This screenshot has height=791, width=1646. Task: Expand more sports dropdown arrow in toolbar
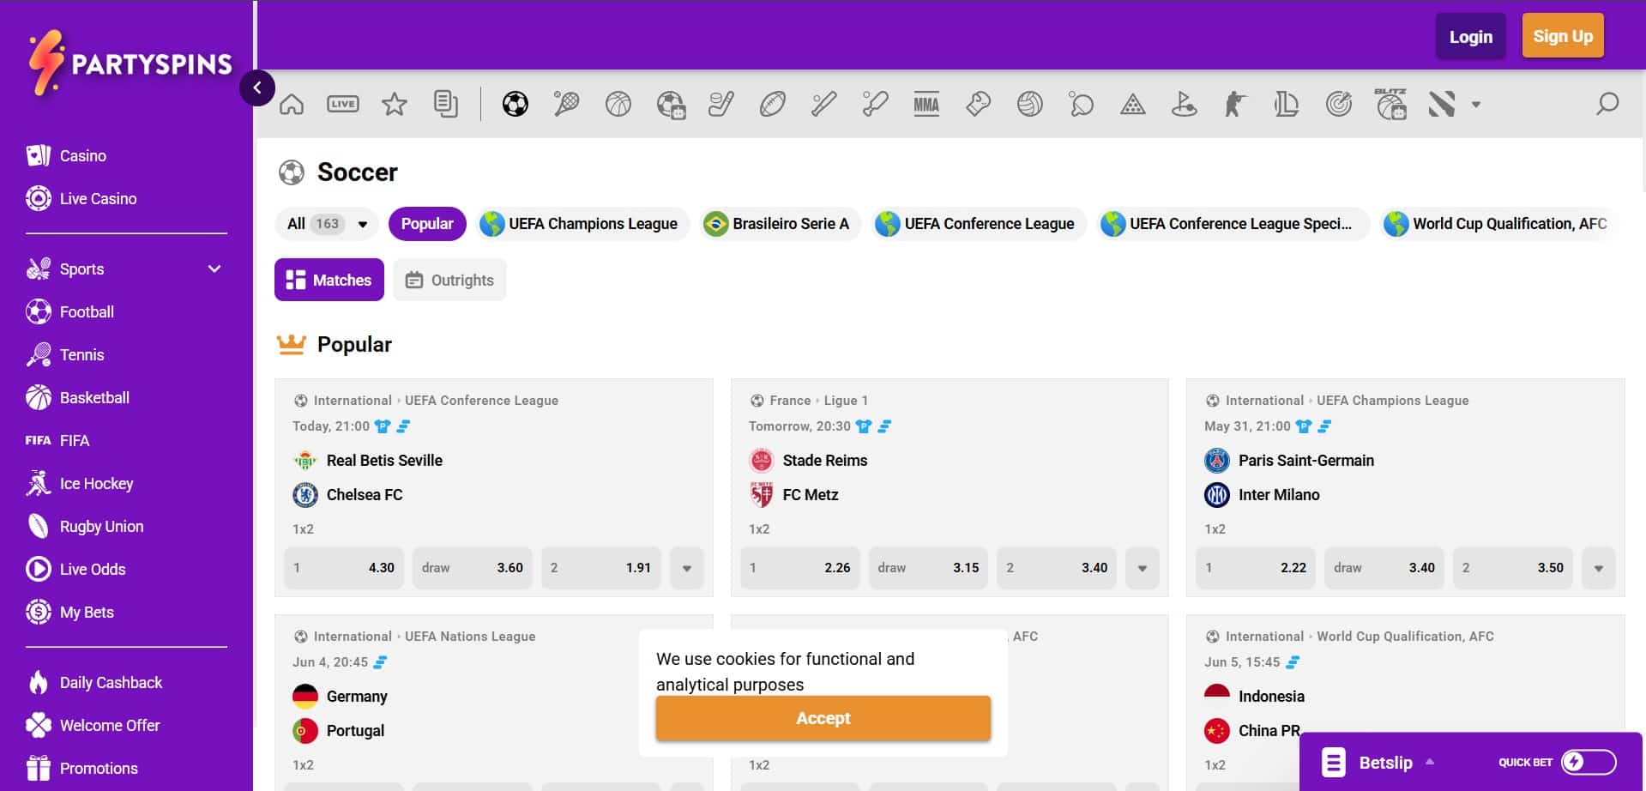1476,105
